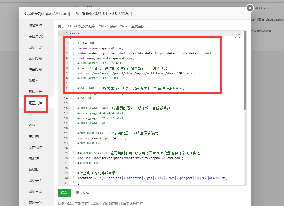Open the 重定向 tab

coord(34,136)
